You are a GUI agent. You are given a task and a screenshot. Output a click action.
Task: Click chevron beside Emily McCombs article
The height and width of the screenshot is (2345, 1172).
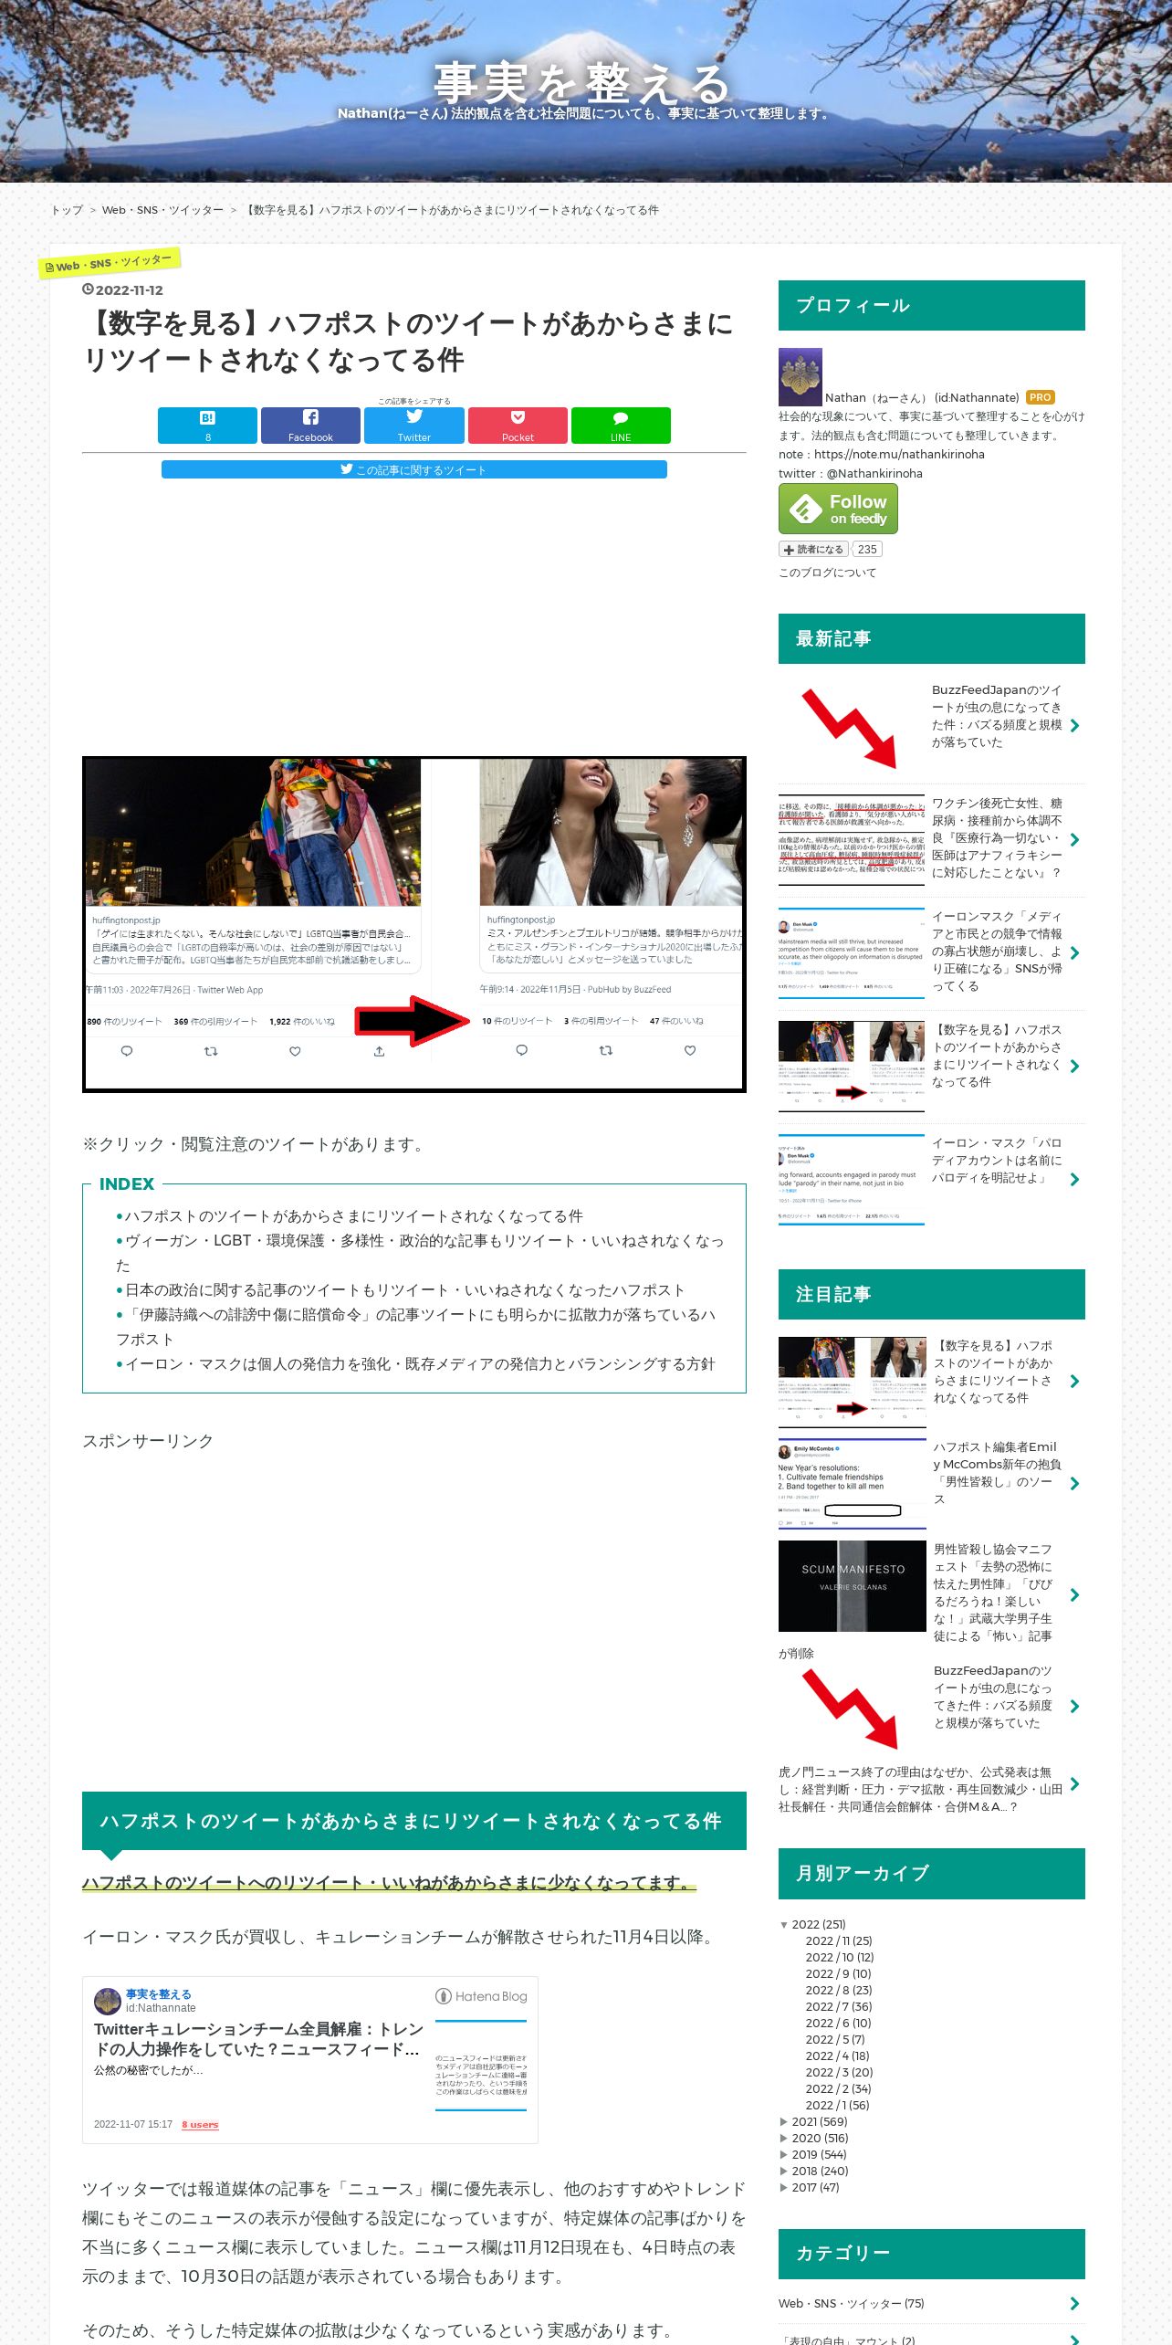click(1074, 1484)
